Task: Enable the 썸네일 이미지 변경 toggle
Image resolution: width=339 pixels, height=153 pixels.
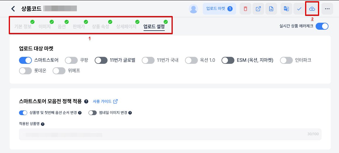Action: [x=93, y=113]
